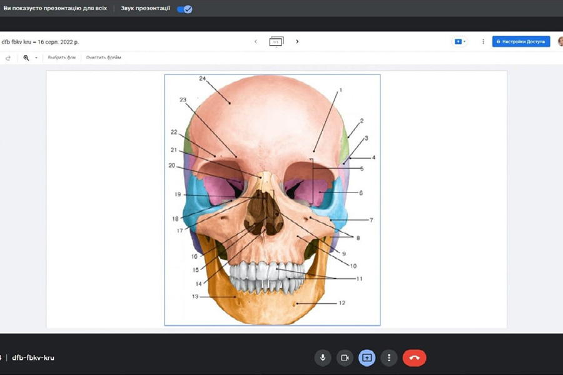Hang up with the red end-call button
Viewport: 563px width, 375px height.
tap(414, 357)
